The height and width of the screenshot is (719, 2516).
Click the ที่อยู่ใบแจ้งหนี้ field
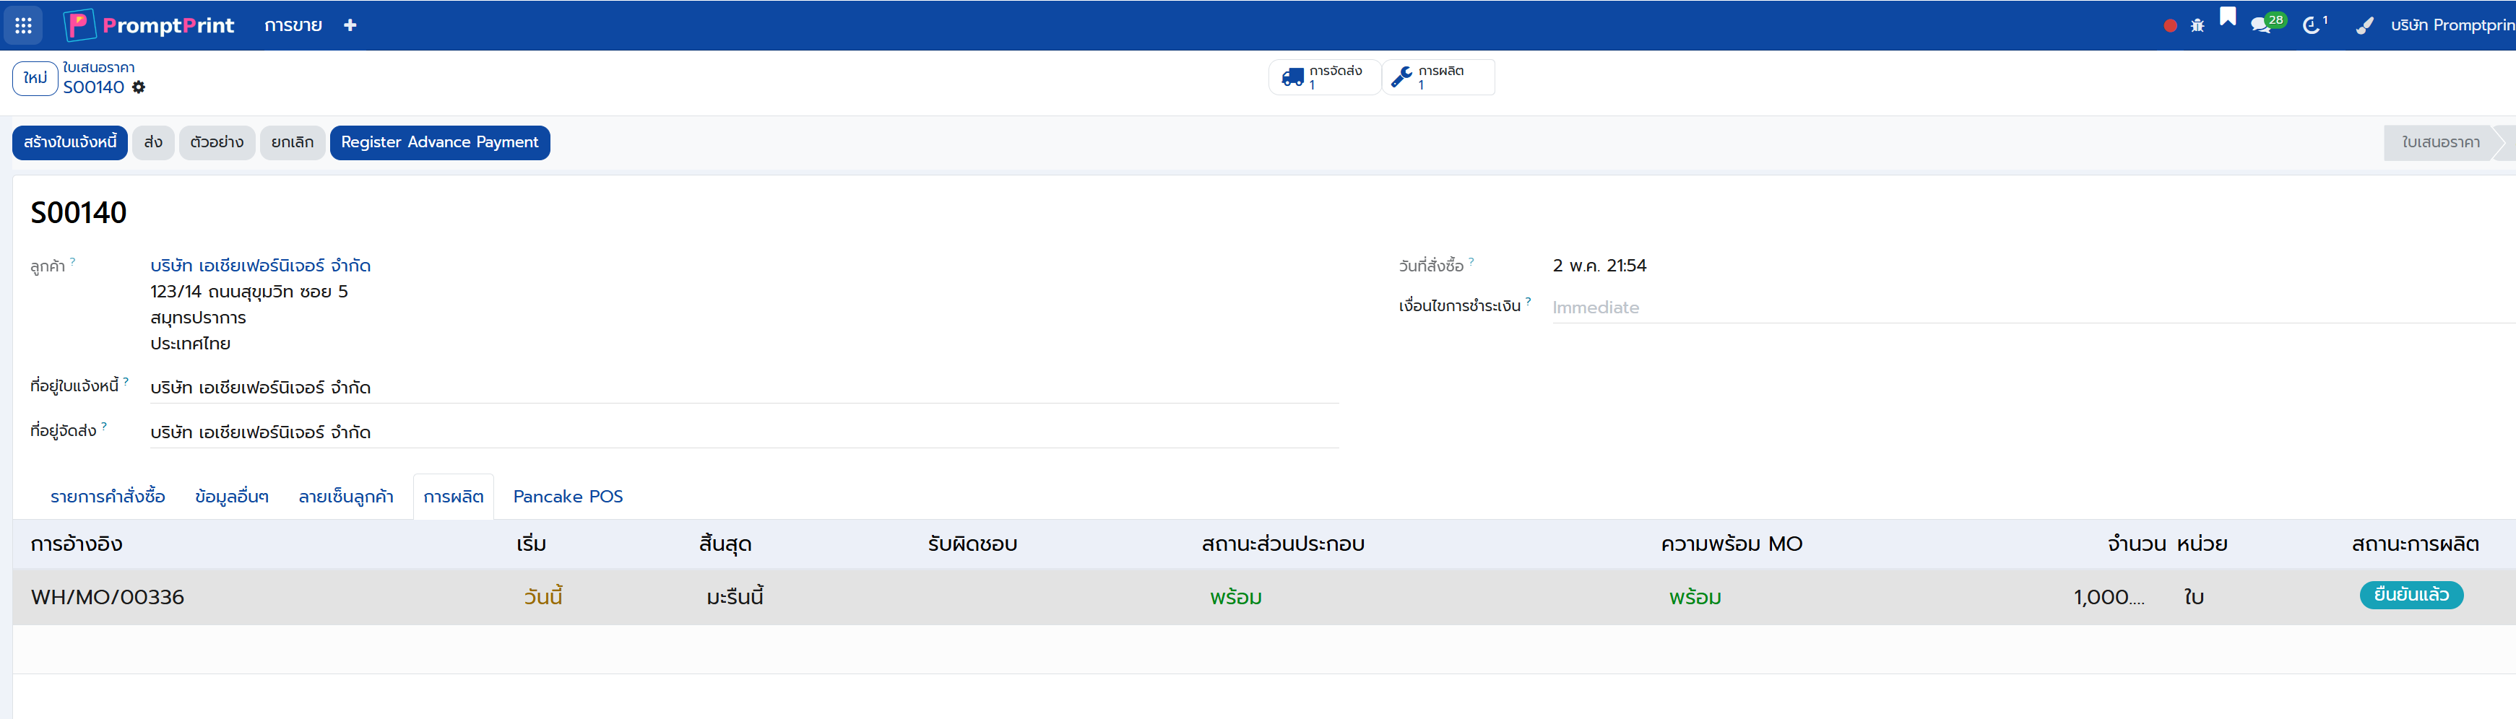click(744, 388)
